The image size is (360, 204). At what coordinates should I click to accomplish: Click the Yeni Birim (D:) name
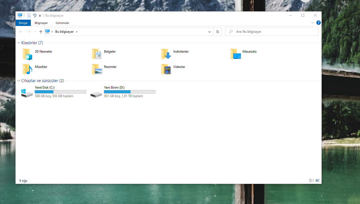click(x=114, y=88)
